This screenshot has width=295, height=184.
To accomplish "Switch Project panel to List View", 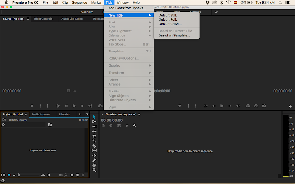I will pos(3,175).
